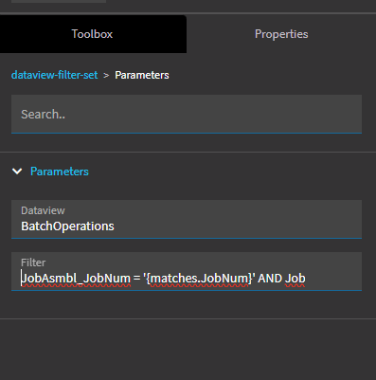Focus the Search.. input box
Viewport: 376px width, 380px height.
[x=187, y=114]
